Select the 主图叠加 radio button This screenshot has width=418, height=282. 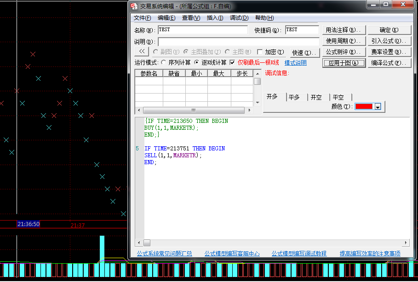[186, 51]
